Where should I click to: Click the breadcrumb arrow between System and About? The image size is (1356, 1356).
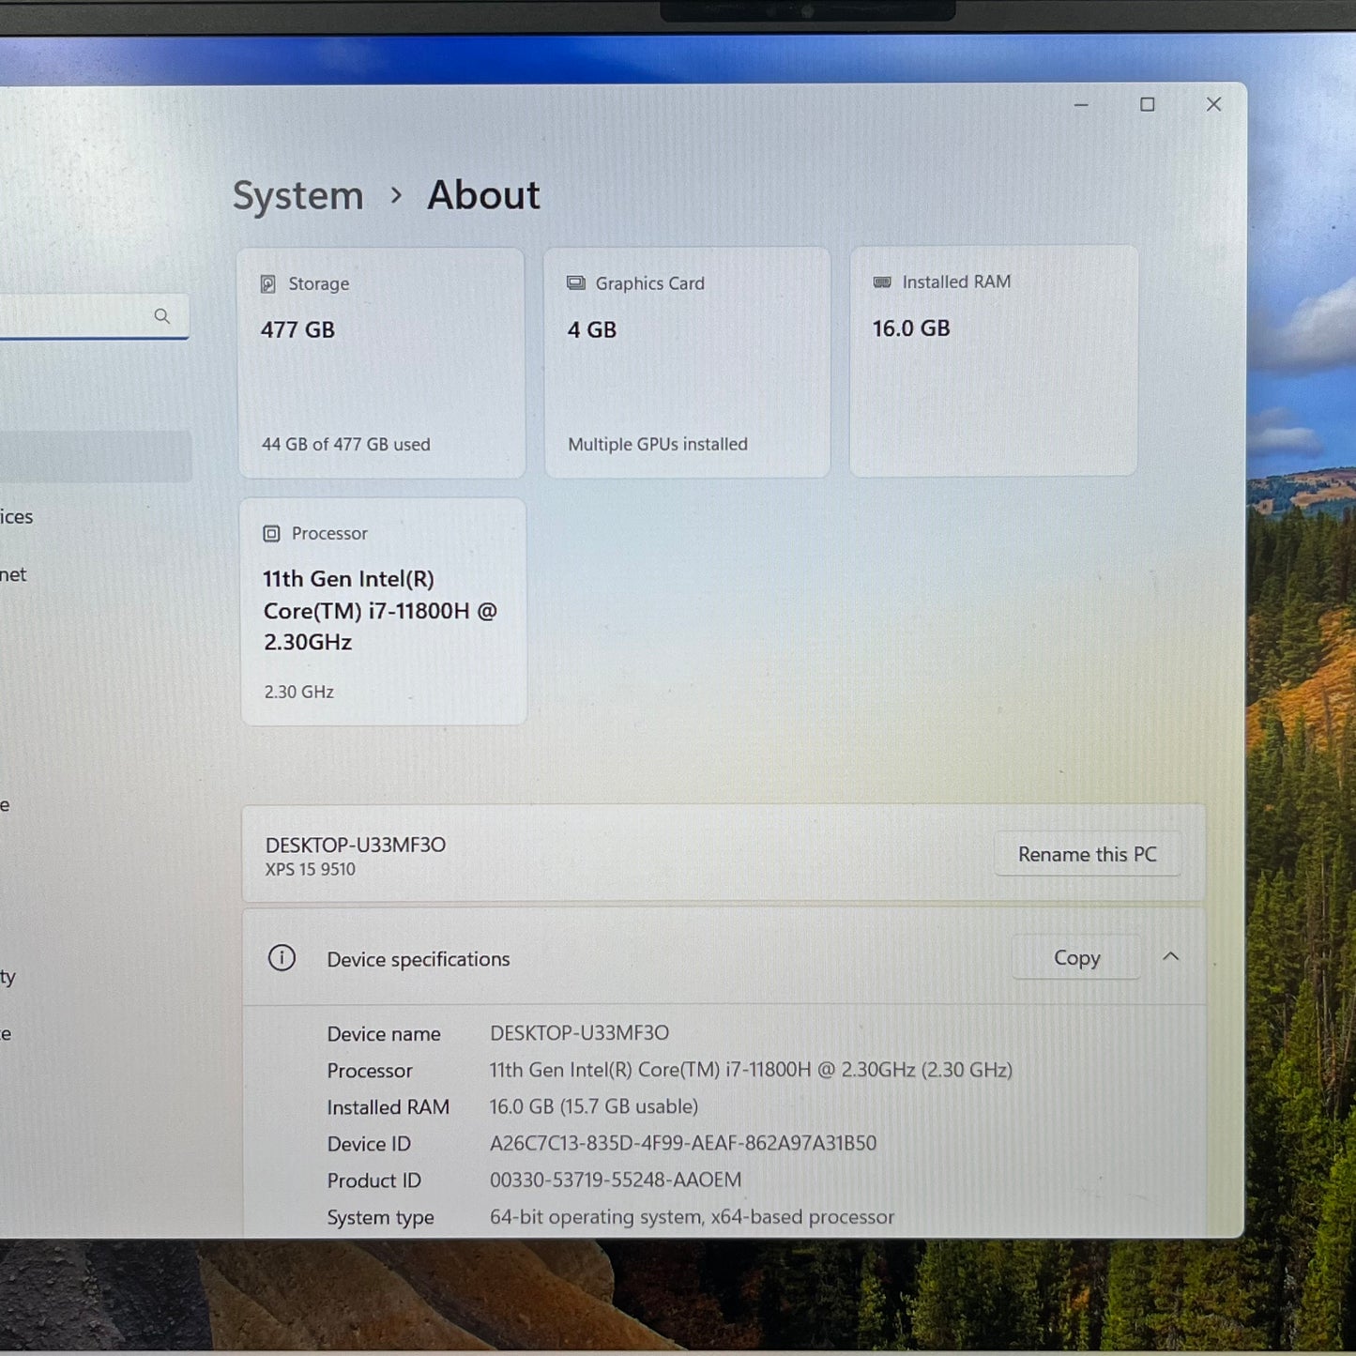tap(396, 196)
